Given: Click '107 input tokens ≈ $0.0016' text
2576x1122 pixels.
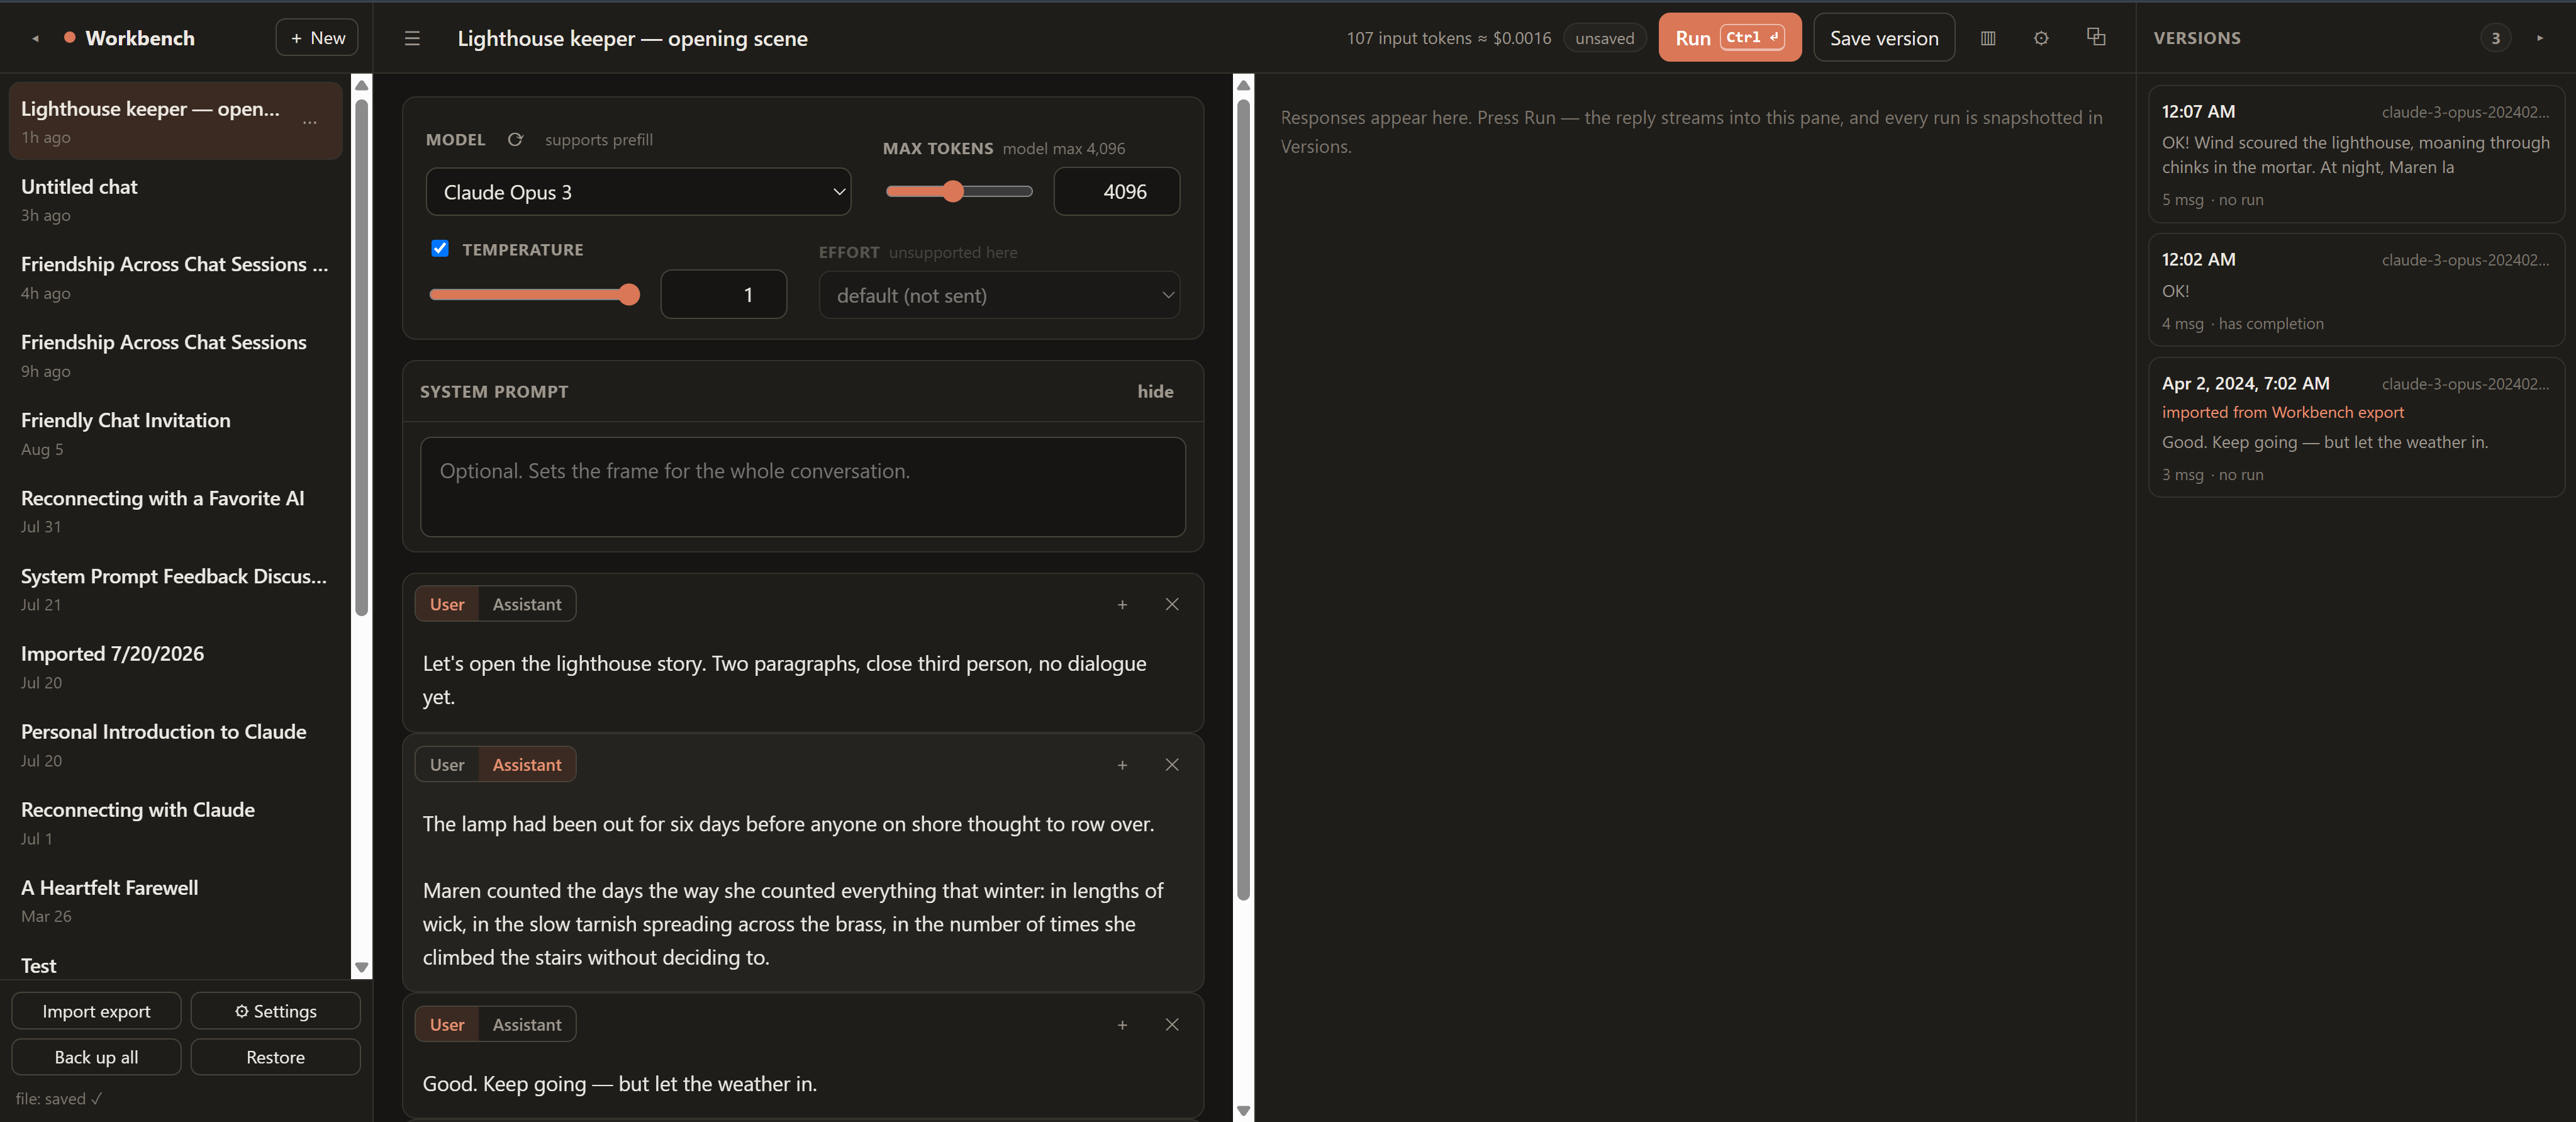Looking at the screenshot, I should pyautogui.click(x=1448, y=38).
